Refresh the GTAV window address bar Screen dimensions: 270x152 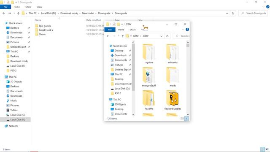(167, 36)
